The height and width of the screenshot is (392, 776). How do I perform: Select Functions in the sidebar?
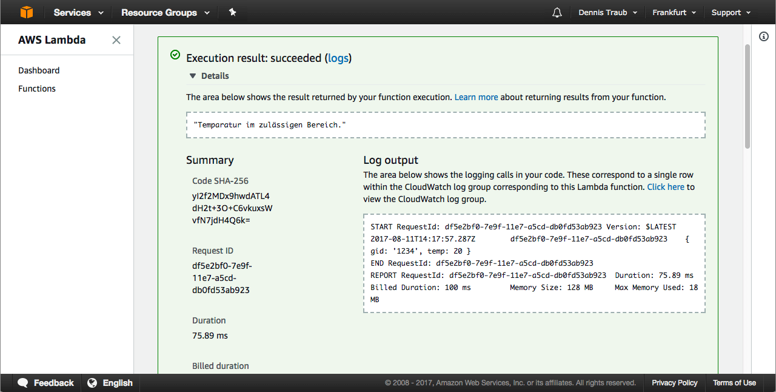click(37, 89)
